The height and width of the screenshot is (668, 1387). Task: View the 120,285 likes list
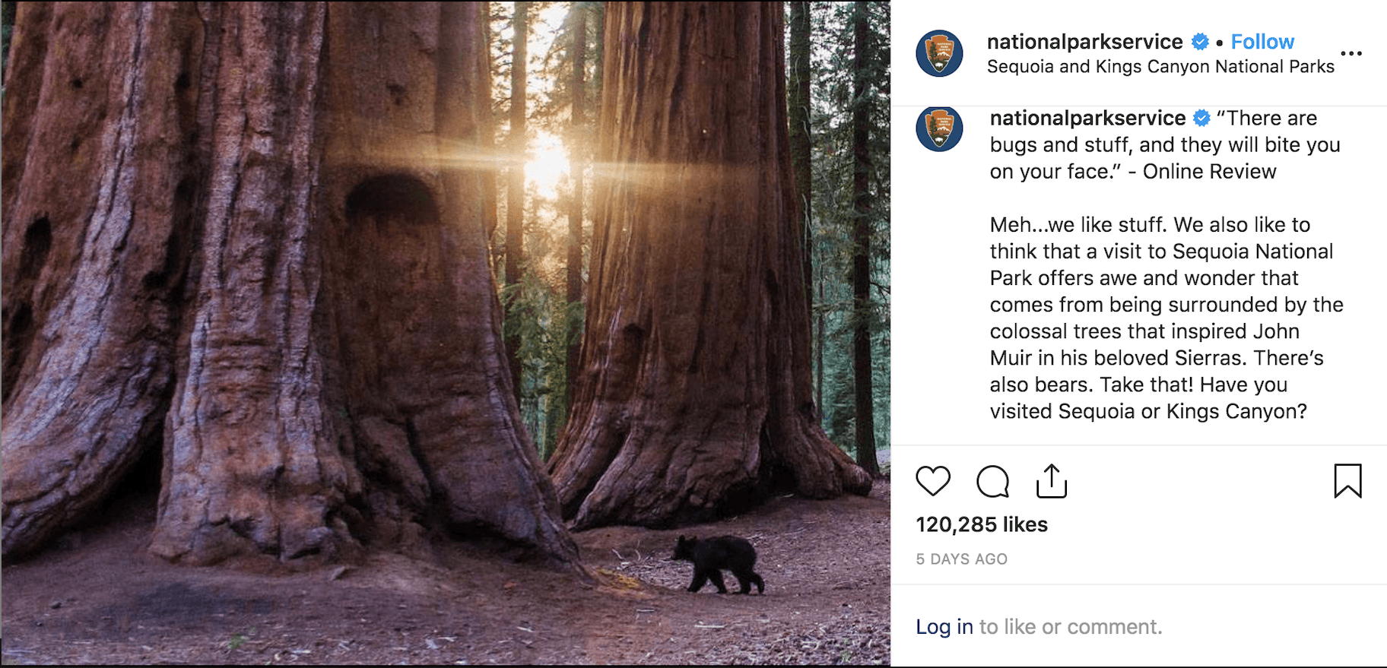(982, 524)
